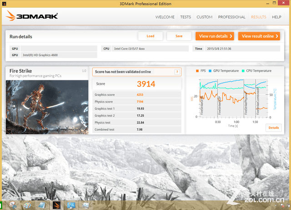Click the Graphics score value 4253

pos(140,95)
